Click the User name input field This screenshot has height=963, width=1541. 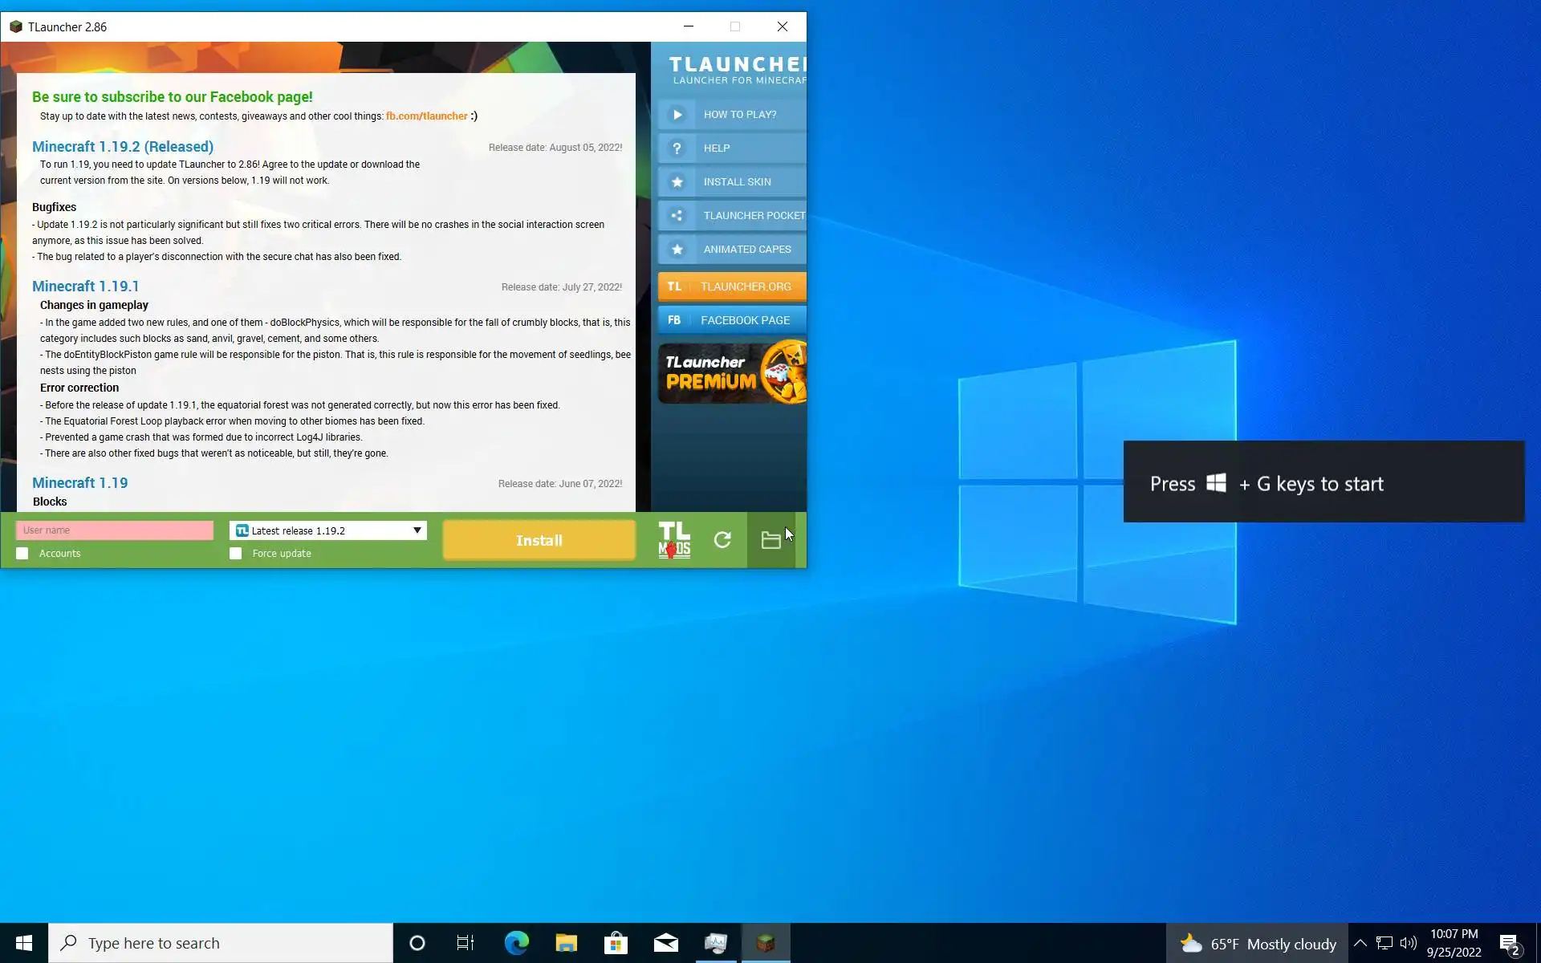coord(115,530)
